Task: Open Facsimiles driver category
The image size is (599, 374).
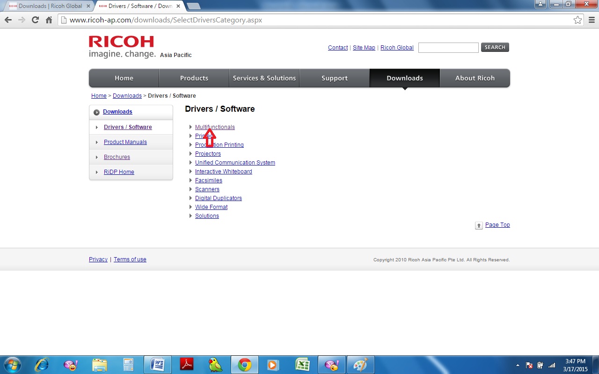Action: point(209,180)
